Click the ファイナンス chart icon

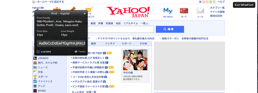(x=35, y=81)
